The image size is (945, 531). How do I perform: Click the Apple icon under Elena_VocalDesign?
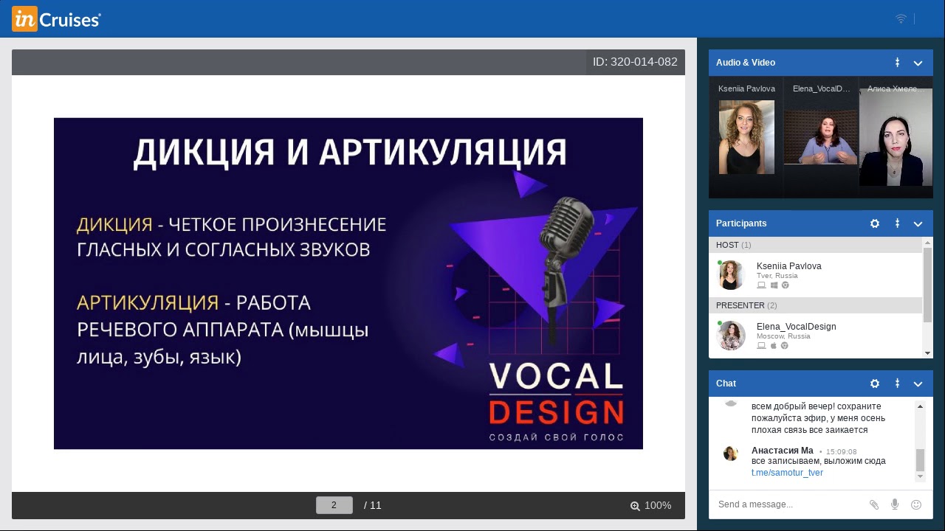[774, 346]
